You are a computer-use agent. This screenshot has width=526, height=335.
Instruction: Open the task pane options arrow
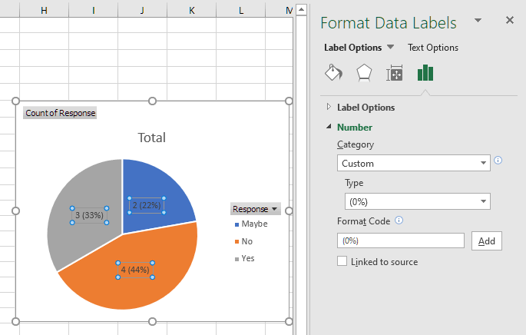(x=478, y=21)
